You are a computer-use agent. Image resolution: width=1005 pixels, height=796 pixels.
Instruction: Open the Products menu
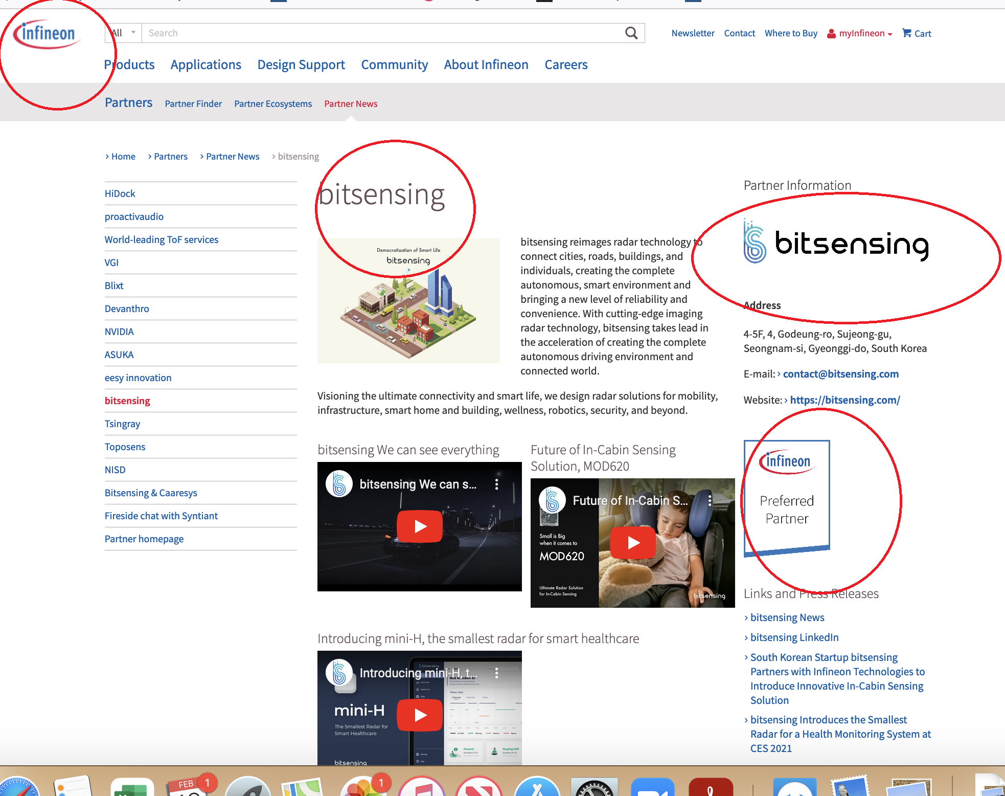[129, 64]
